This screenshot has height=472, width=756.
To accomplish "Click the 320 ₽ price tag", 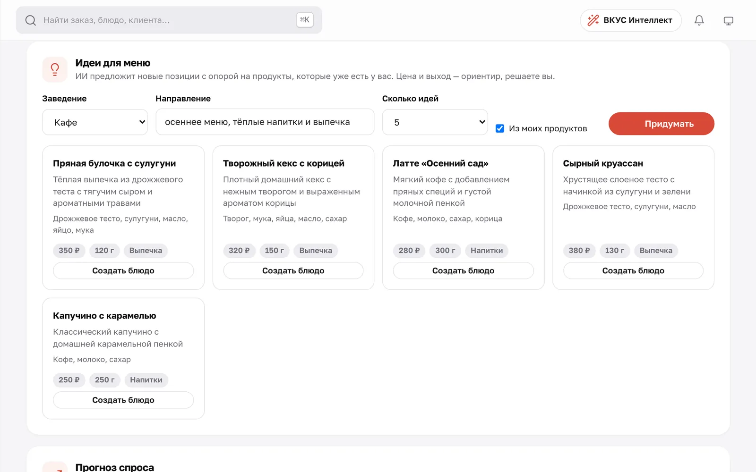I will click(x=239, y=251).
